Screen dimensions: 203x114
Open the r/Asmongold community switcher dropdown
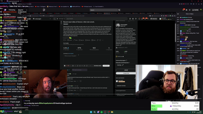coord(42,19)
